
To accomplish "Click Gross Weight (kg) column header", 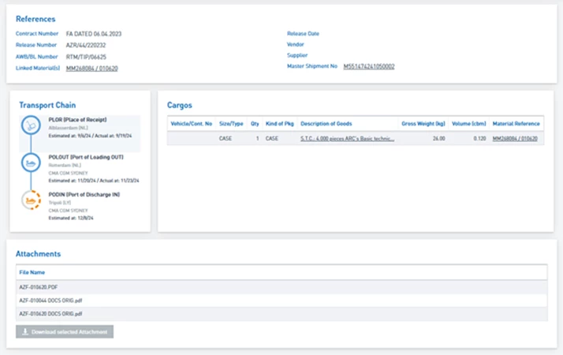I will coord(423,124).
